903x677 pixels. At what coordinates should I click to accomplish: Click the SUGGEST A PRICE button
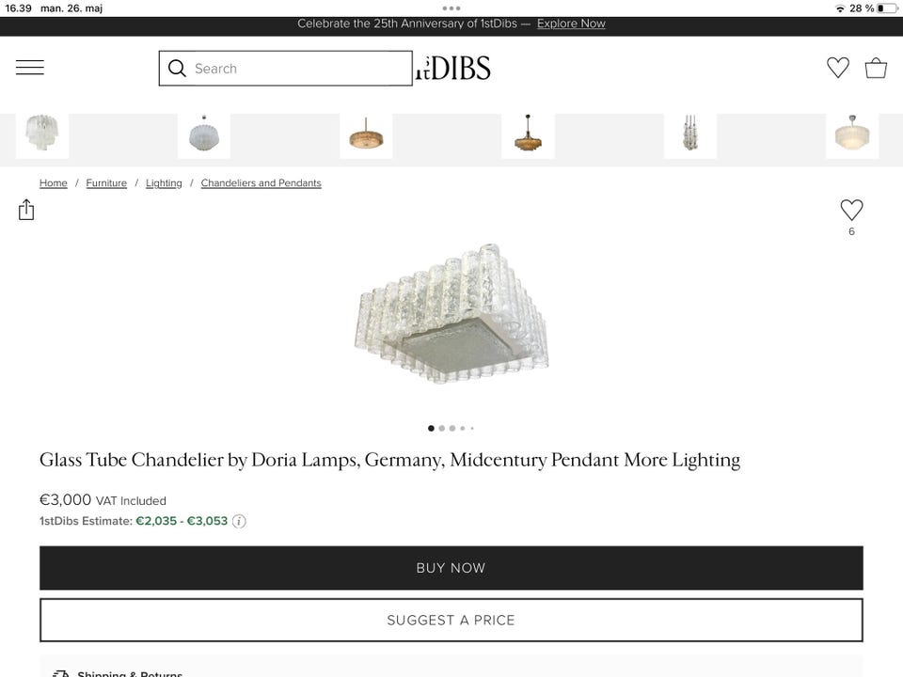click(451, 620)
